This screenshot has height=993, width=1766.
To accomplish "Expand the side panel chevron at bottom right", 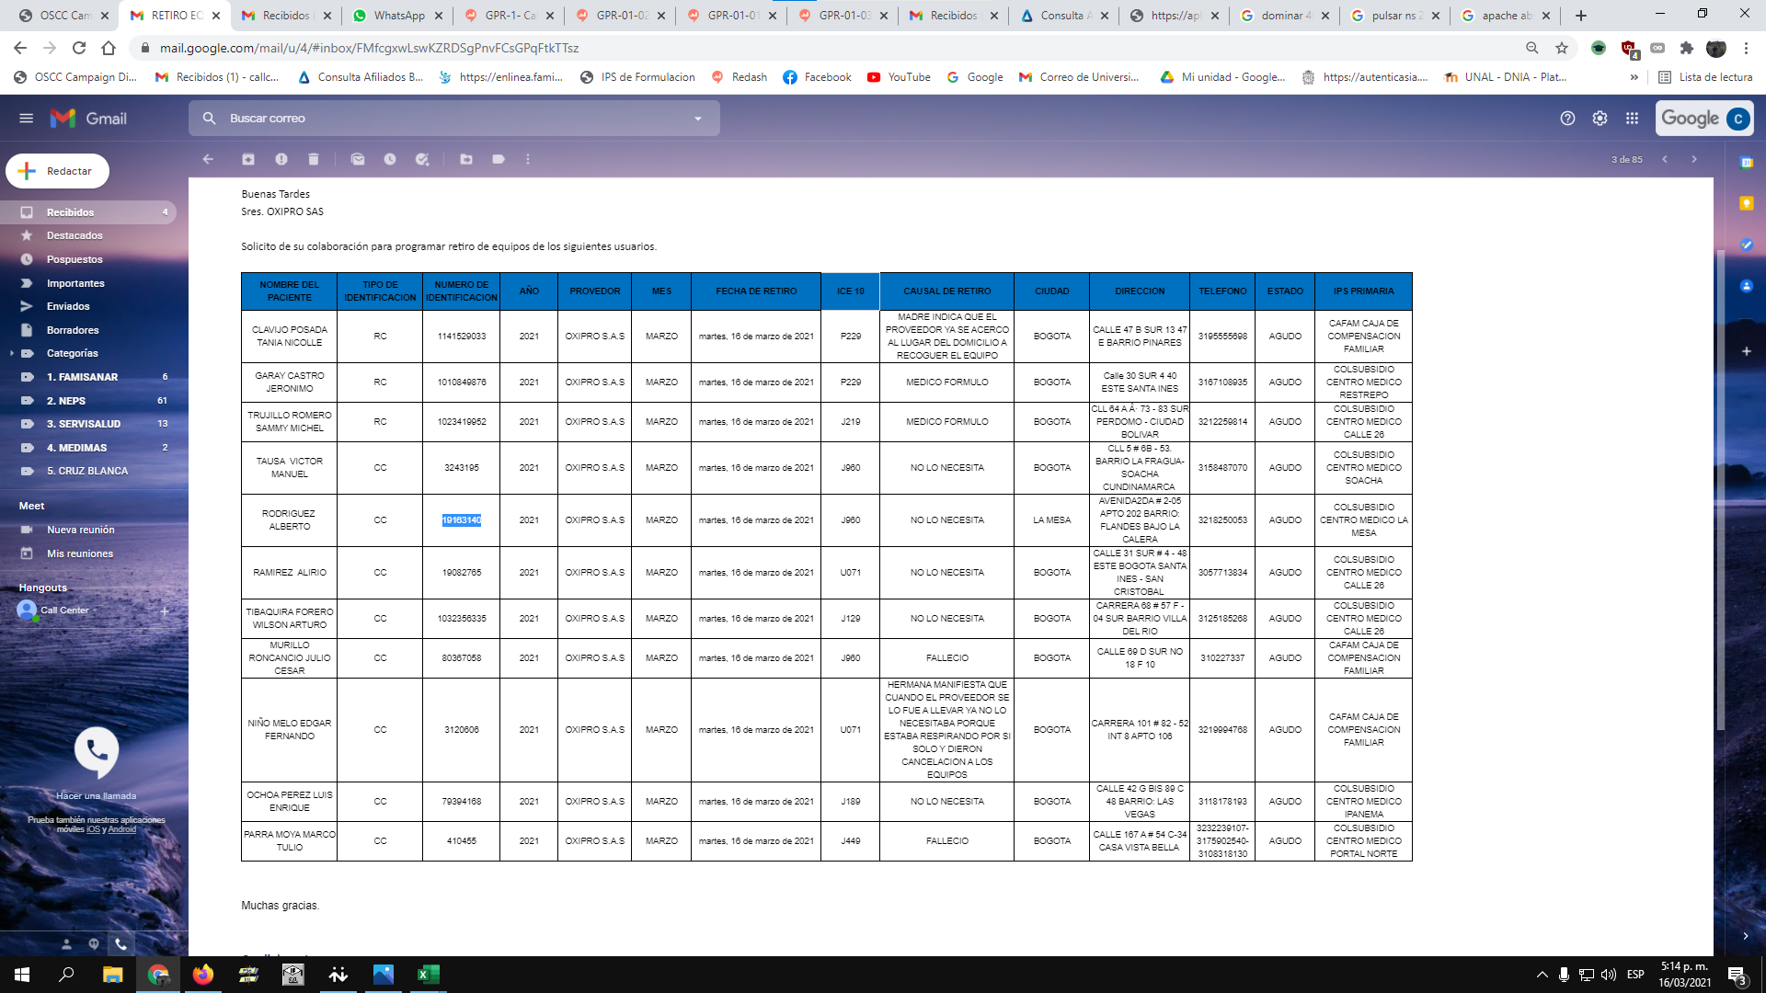I will point(1745,936).
